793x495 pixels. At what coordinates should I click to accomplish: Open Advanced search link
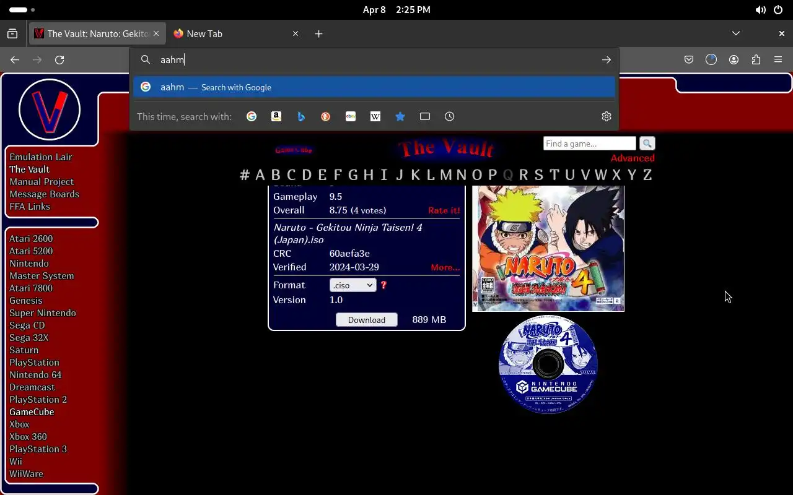pyautogui.click(x=633, y=158)
